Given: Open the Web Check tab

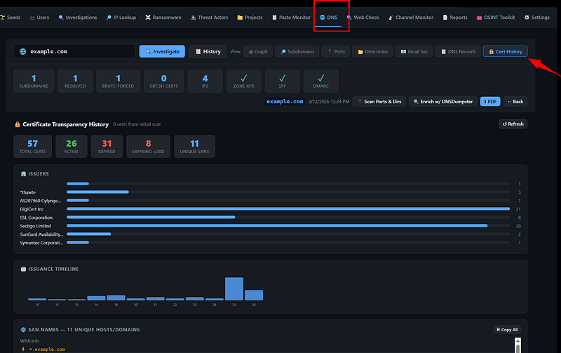Looking at the screenshot, I should (363, 17).
